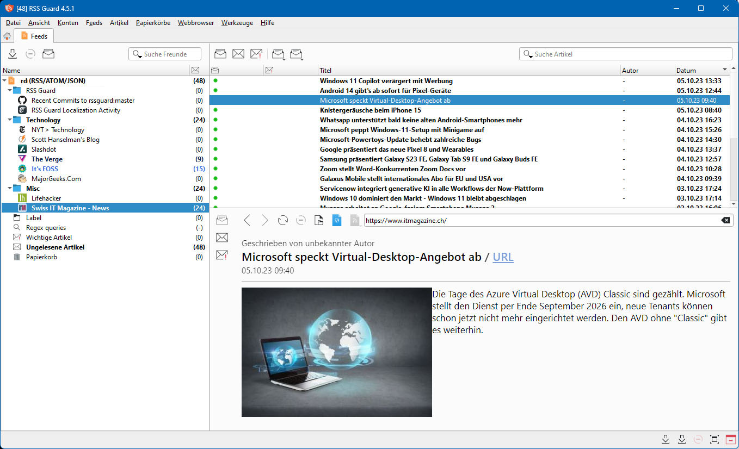Toggle read dot for Whatsapp article
Screen dimensions: 739x449
pyautogui.click(x=215, y=120)
